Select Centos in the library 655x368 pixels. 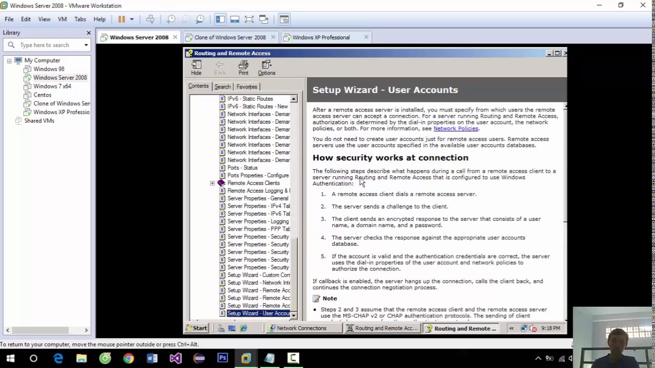coord(42,95)
